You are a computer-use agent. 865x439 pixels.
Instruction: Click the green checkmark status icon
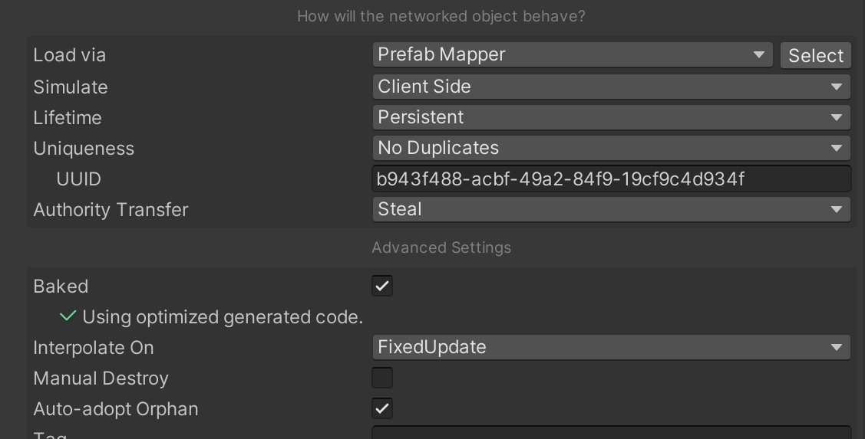(68, 316)
